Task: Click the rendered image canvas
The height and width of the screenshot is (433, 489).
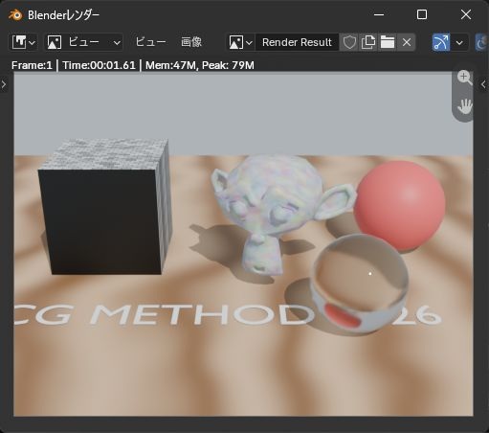Action: (243, 244)
